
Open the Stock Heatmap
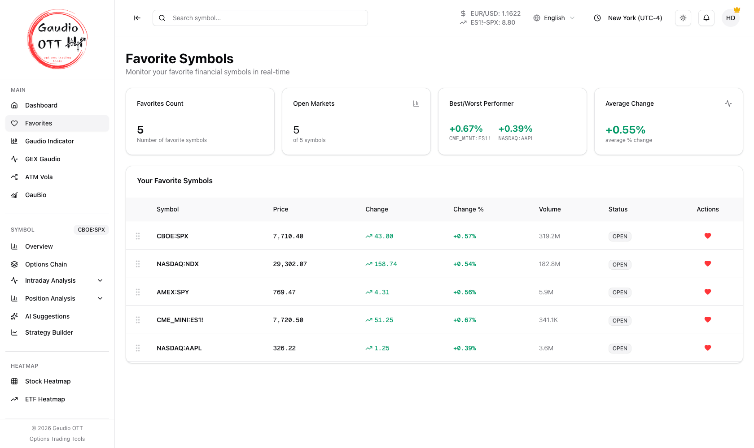point(57,381)
